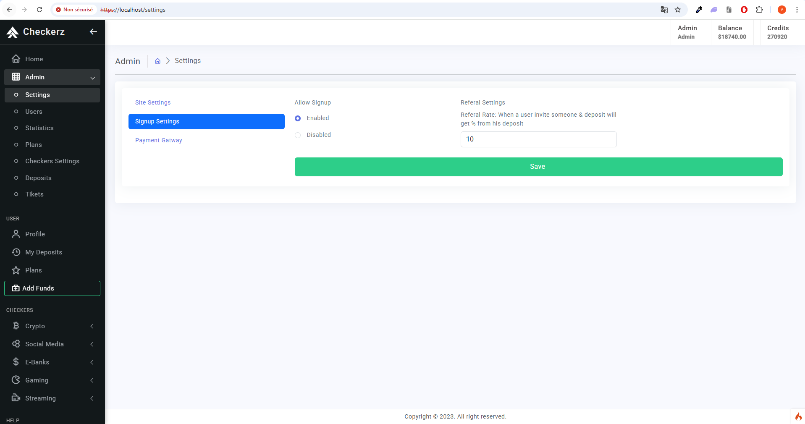Expand the Social Media chevron
805x424 pixels.
[92, 344]
